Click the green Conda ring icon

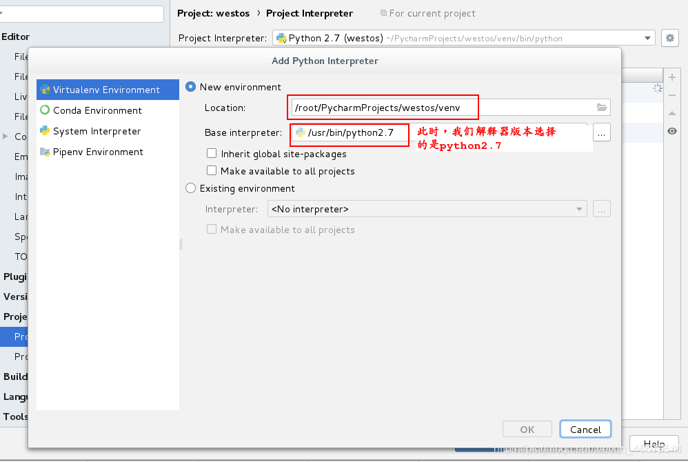pyautogui.click(x=45, y=110)
